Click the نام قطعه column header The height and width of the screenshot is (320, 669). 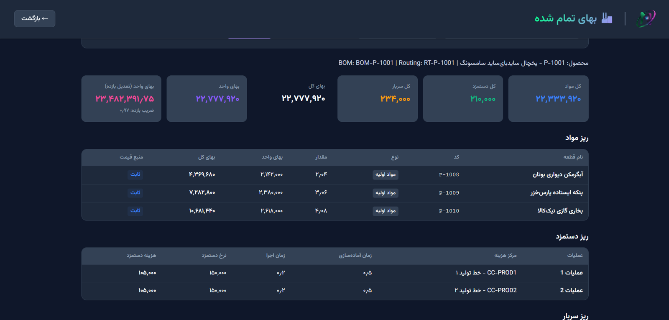pos(573,157)
